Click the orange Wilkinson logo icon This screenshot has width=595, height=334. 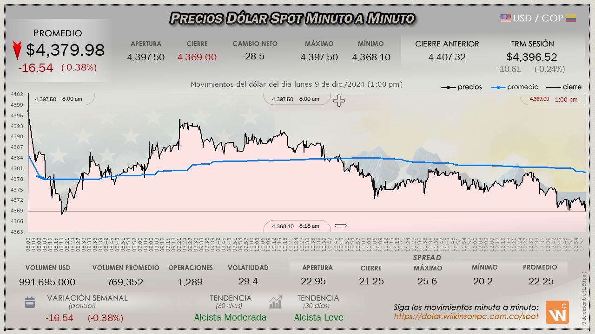[557, 312]
